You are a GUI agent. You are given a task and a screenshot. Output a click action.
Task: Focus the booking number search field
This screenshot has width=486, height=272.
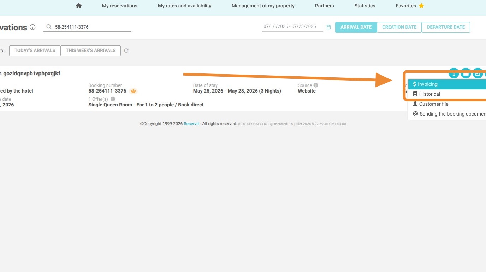(87, 27)
